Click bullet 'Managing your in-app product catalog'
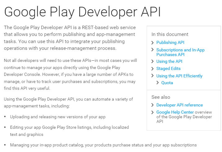This screenshot has height=152, width=222. point(103,145)
